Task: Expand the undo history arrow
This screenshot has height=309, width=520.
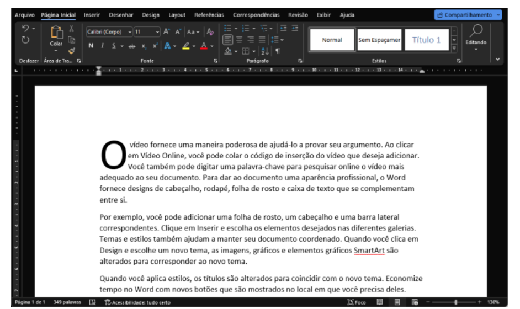Action: click(x=34, y=29)
